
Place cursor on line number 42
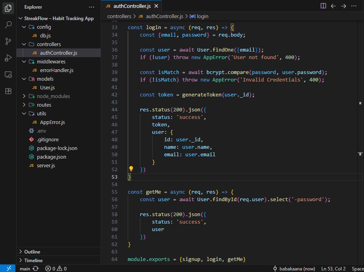click(x=114, y=95)
